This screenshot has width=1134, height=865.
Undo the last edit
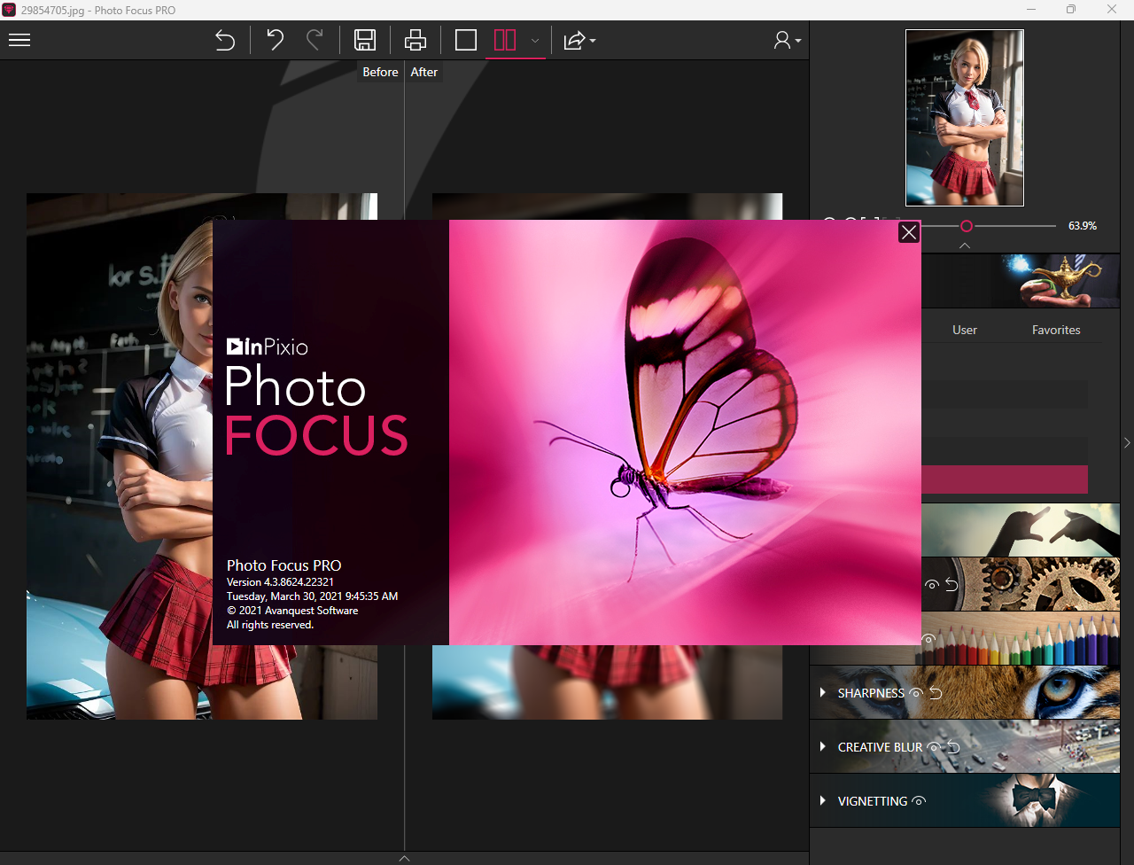pyautogui.click(x=276, y=40)
